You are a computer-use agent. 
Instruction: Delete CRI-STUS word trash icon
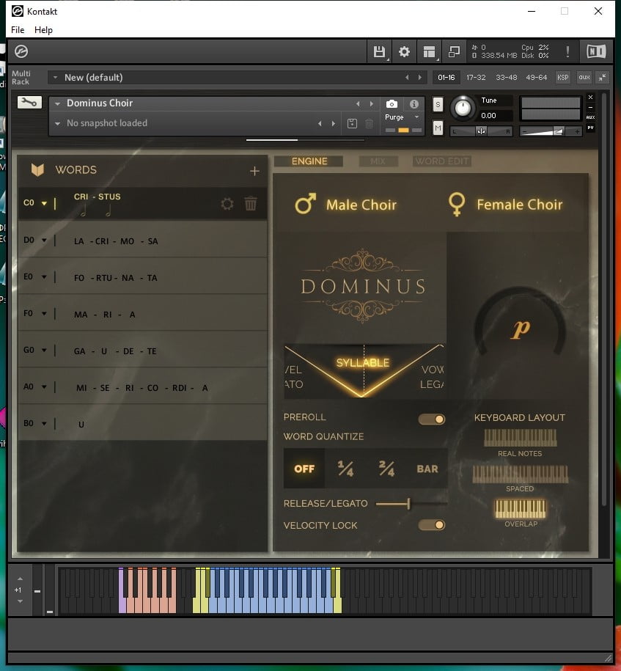[251, 203]
